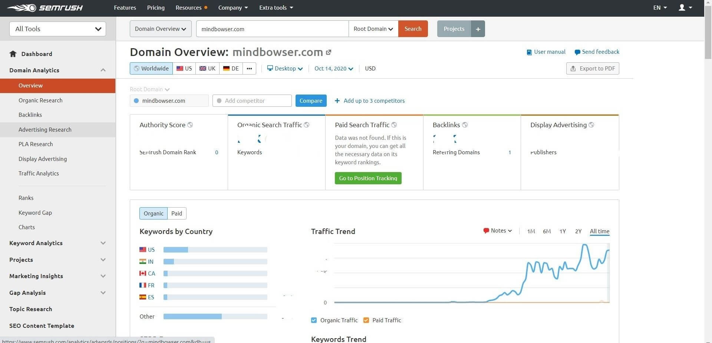This screenshot has height=343, width=712.
Task: Open the All Tools dropdown
Action: (x=57, y=29)
